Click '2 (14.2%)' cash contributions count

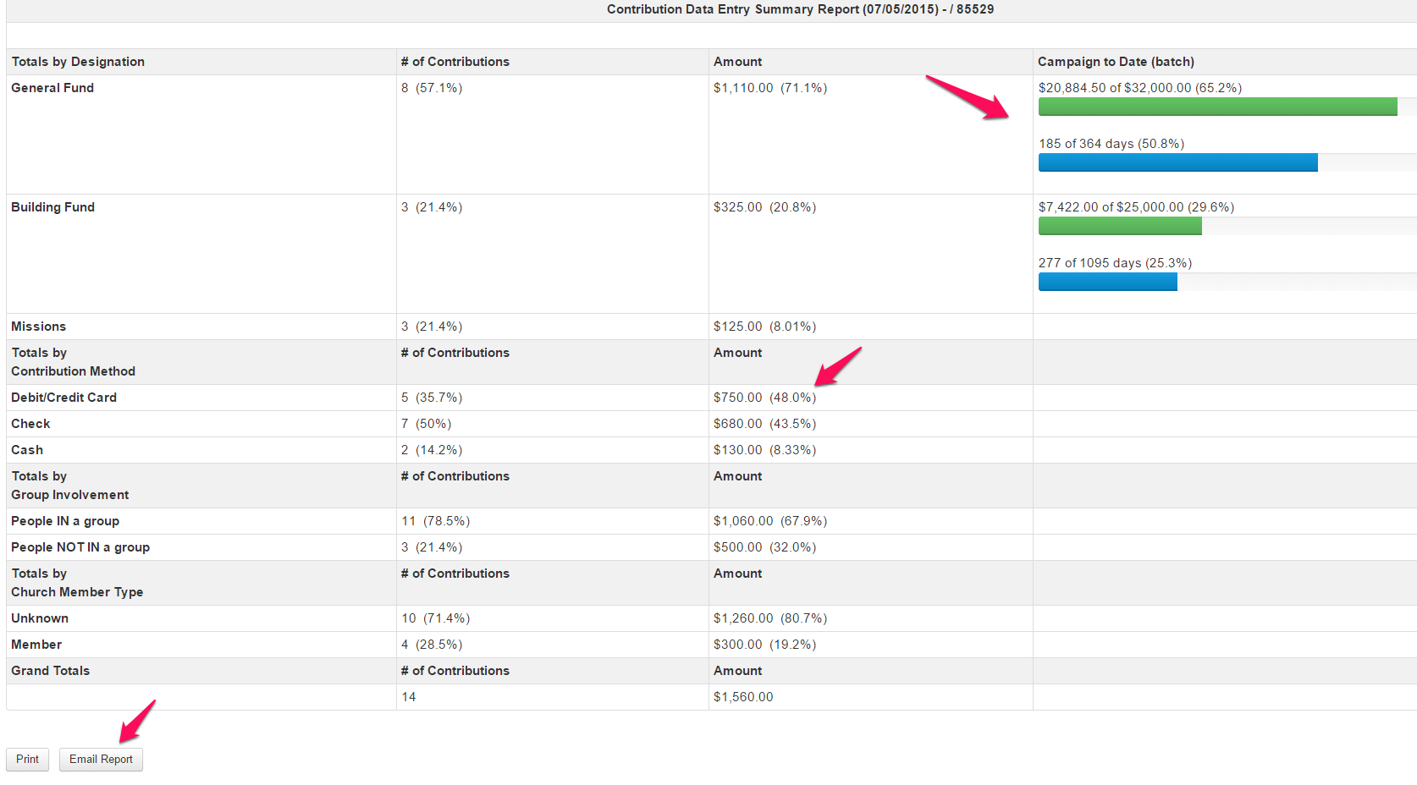(x=432, y=450)
